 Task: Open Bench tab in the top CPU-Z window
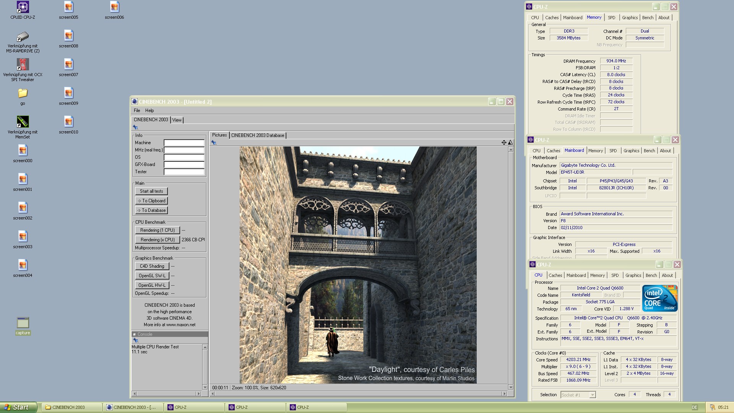648,18
